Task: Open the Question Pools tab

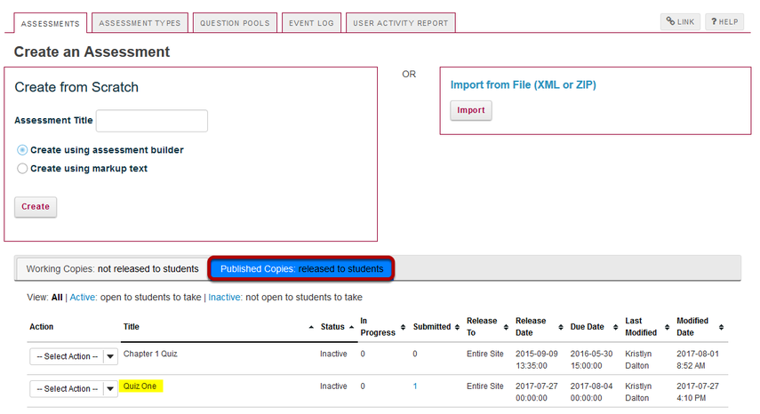Action: [235, 23]
